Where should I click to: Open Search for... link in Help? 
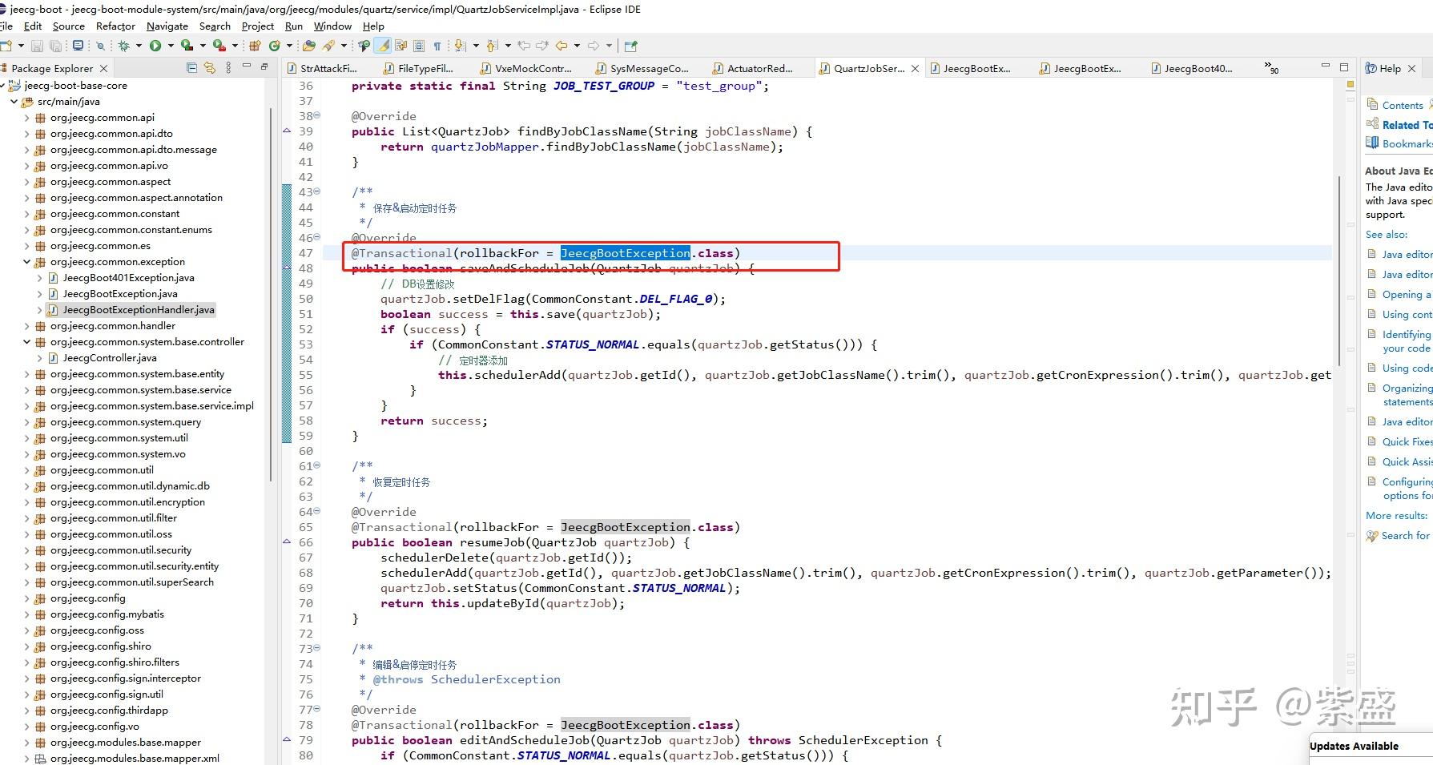(x=1406, y=536)
